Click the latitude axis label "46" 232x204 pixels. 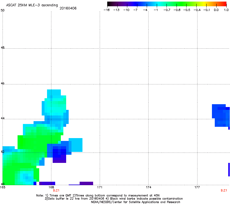pos(3,83)
